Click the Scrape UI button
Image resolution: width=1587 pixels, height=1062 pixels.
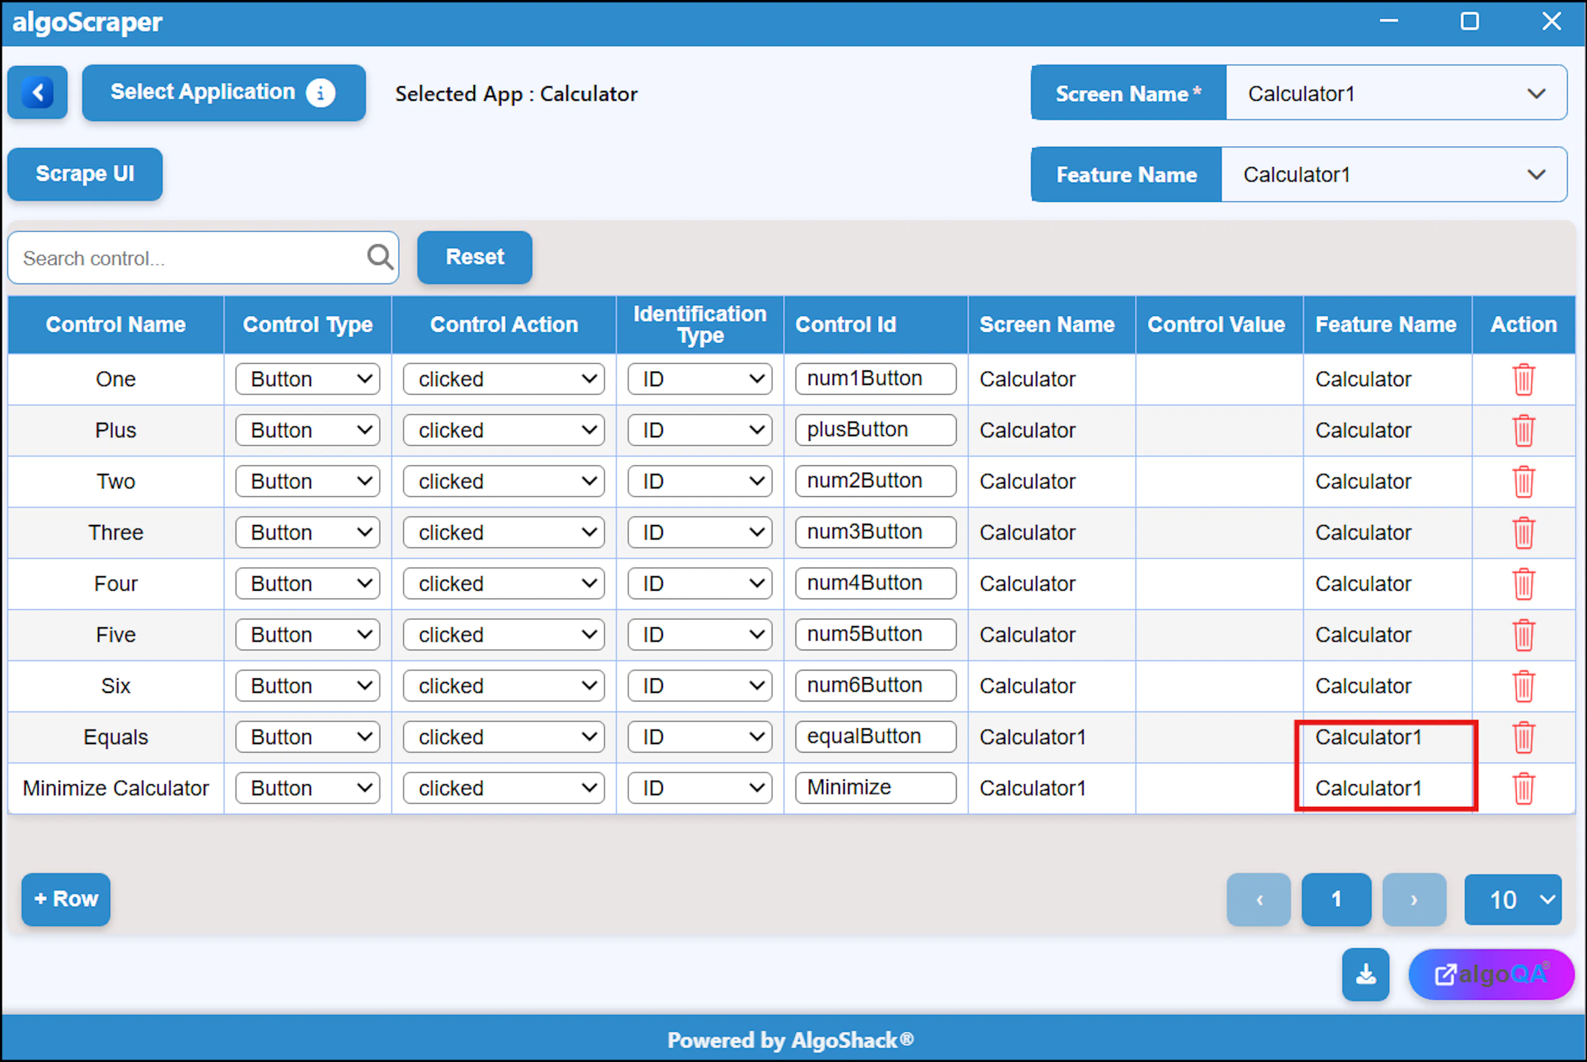(x=85, y=174)
